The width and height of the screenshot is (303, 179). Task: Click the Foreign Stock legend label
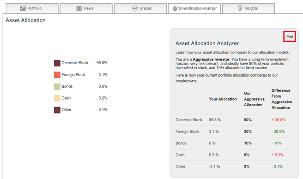point(73,75)
